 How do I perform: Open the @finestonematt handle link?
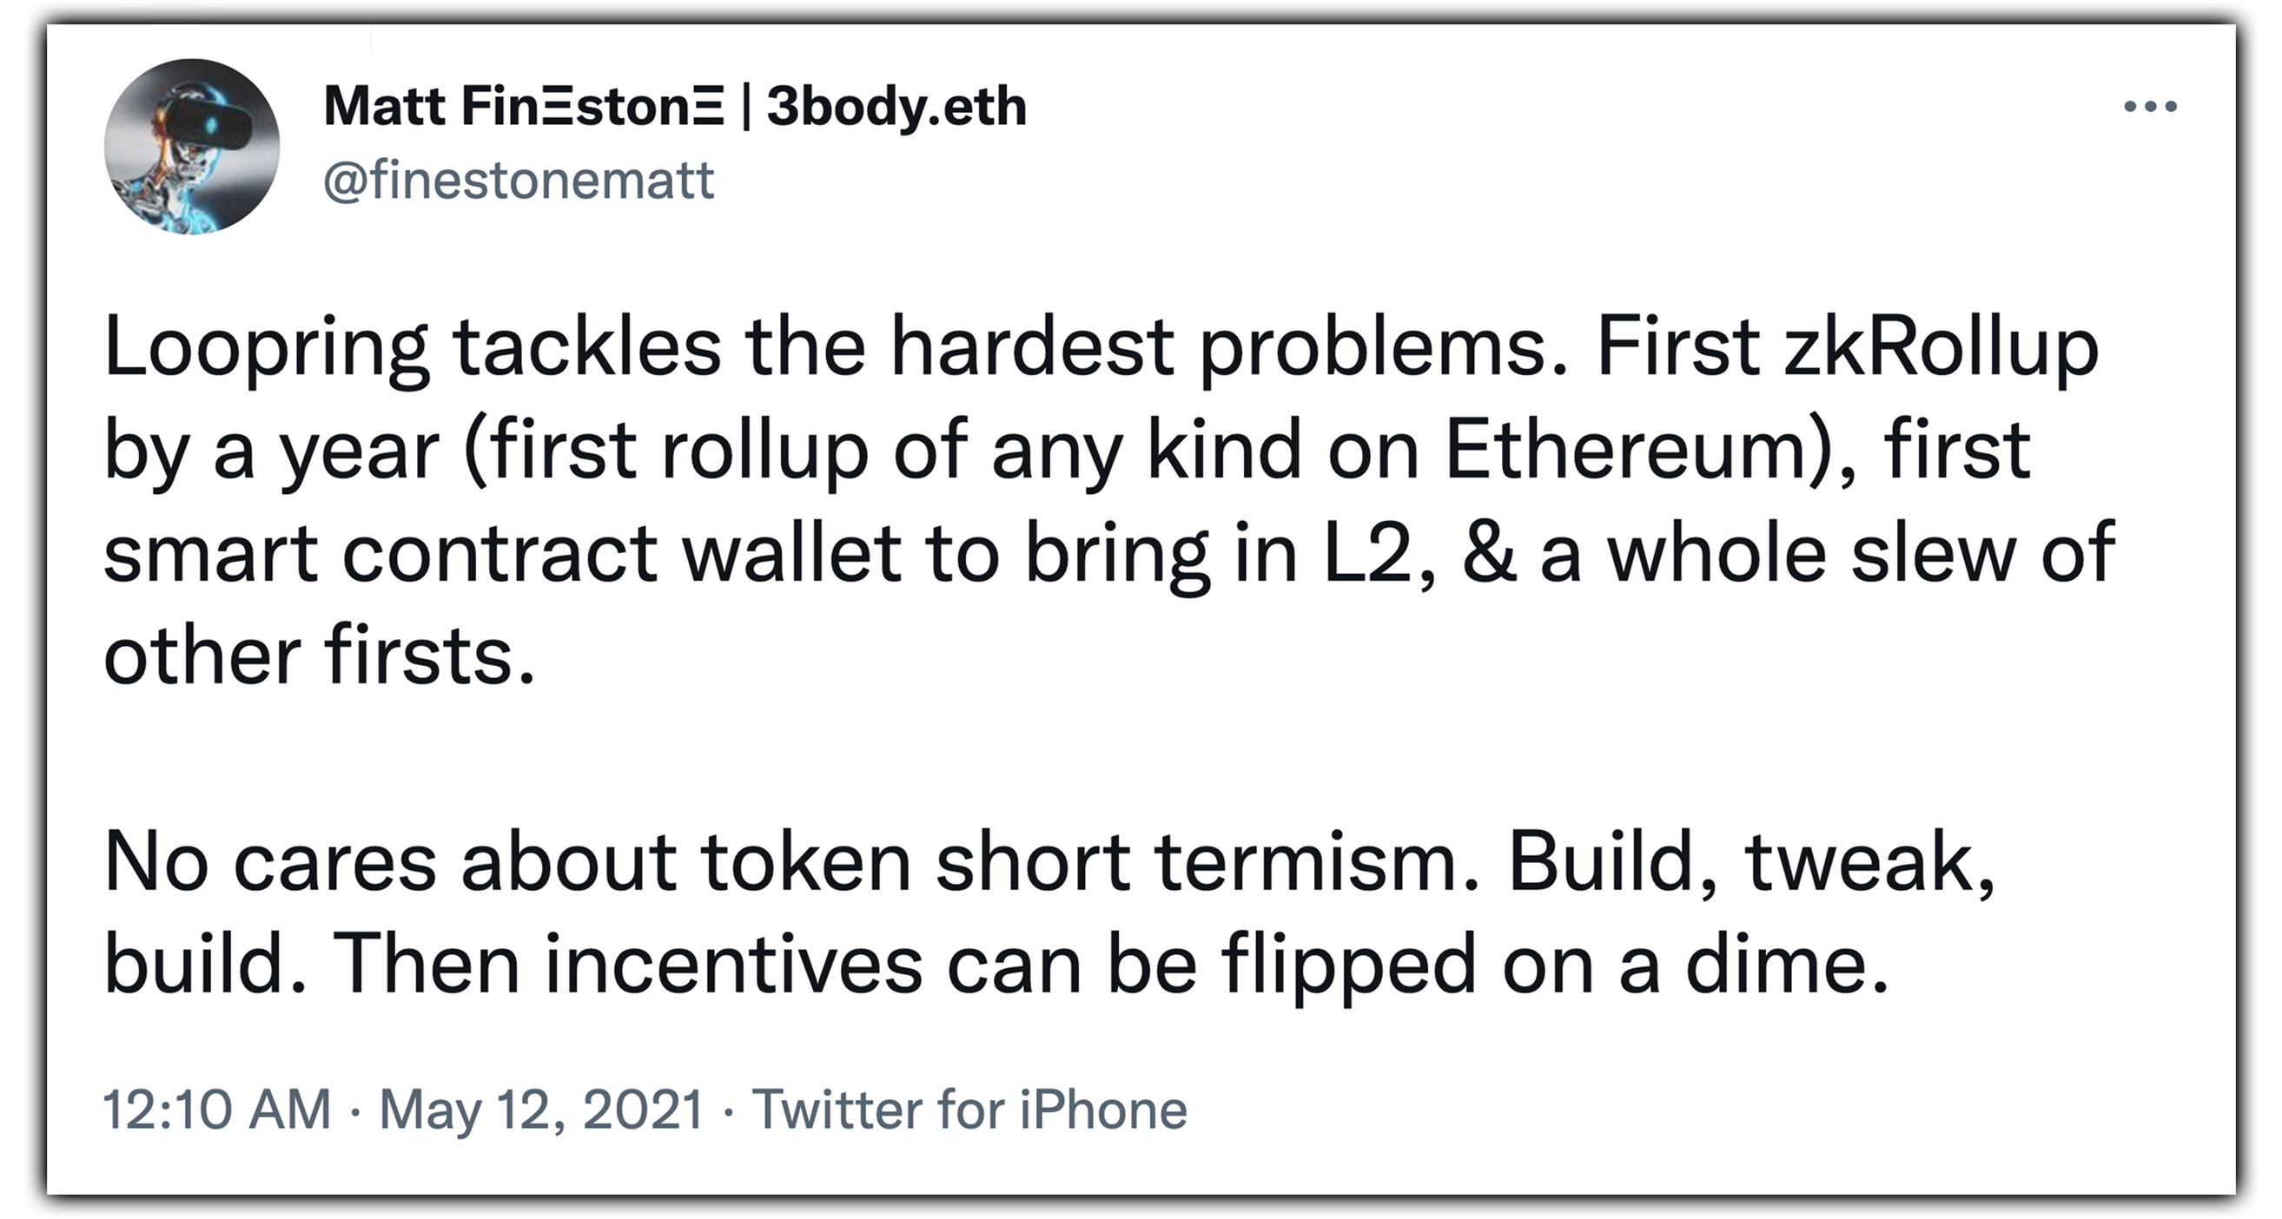(519, 181)
